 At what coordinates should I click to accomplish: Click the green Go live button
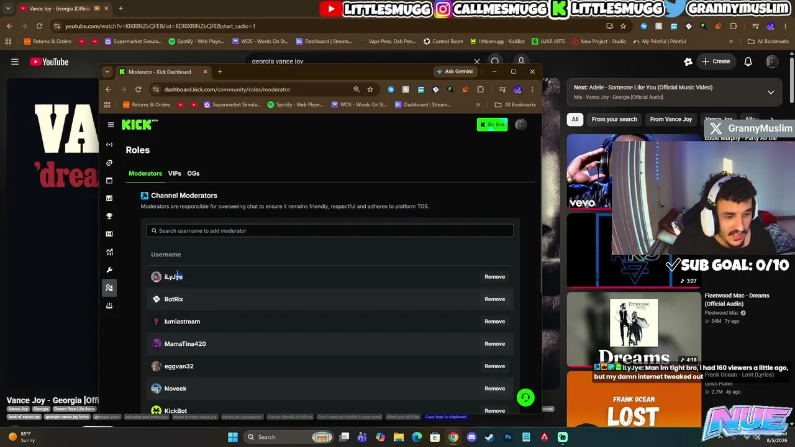[492, 125]
